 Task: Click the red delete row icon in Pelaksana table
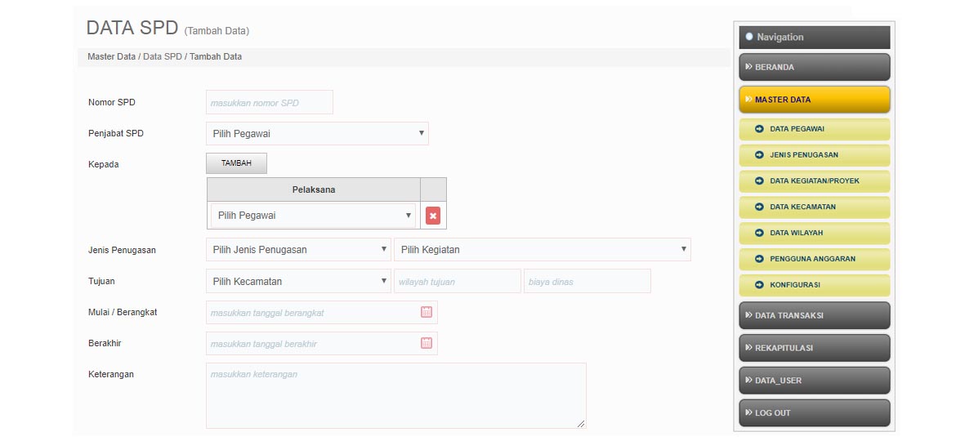tap(433, 216)
